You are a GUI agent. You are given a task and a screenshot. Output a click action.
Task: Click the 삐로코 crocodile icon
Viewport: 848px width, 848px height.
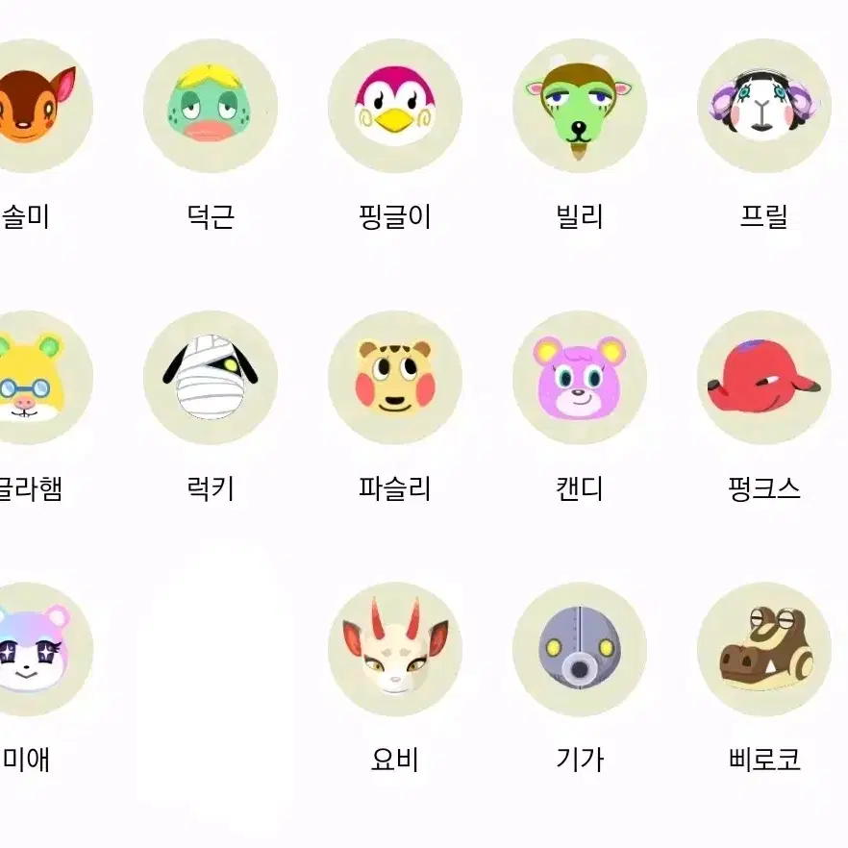763,649
